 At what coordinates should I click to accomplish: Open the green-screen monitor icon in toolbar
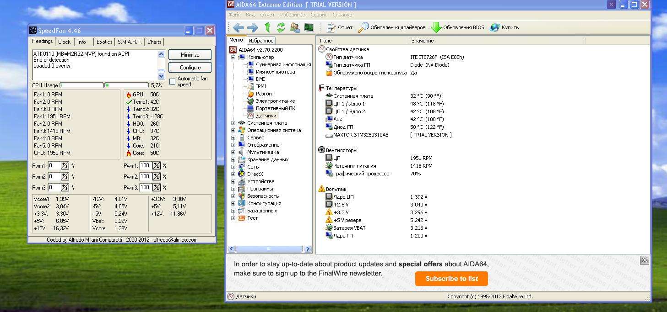tap(309, 27)
